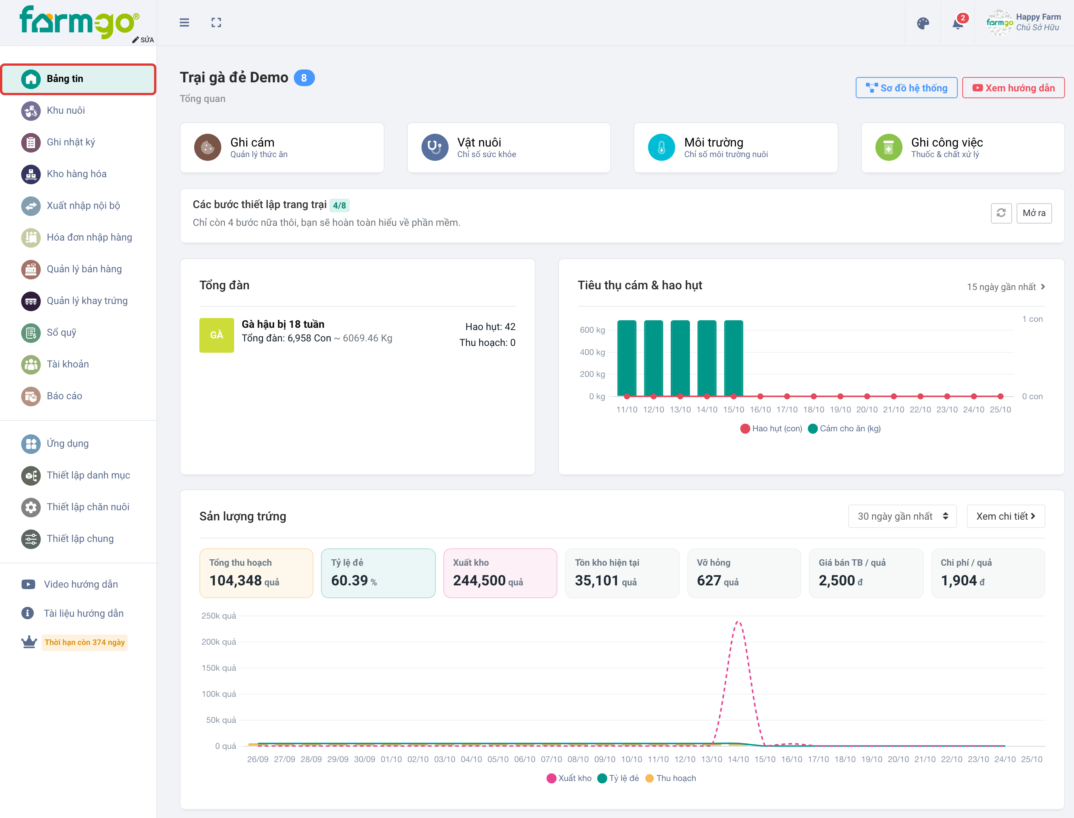Click the Vật nuôi stethoscope icon
Screen dimensions: 1074x818
click(x=434, y=147)
